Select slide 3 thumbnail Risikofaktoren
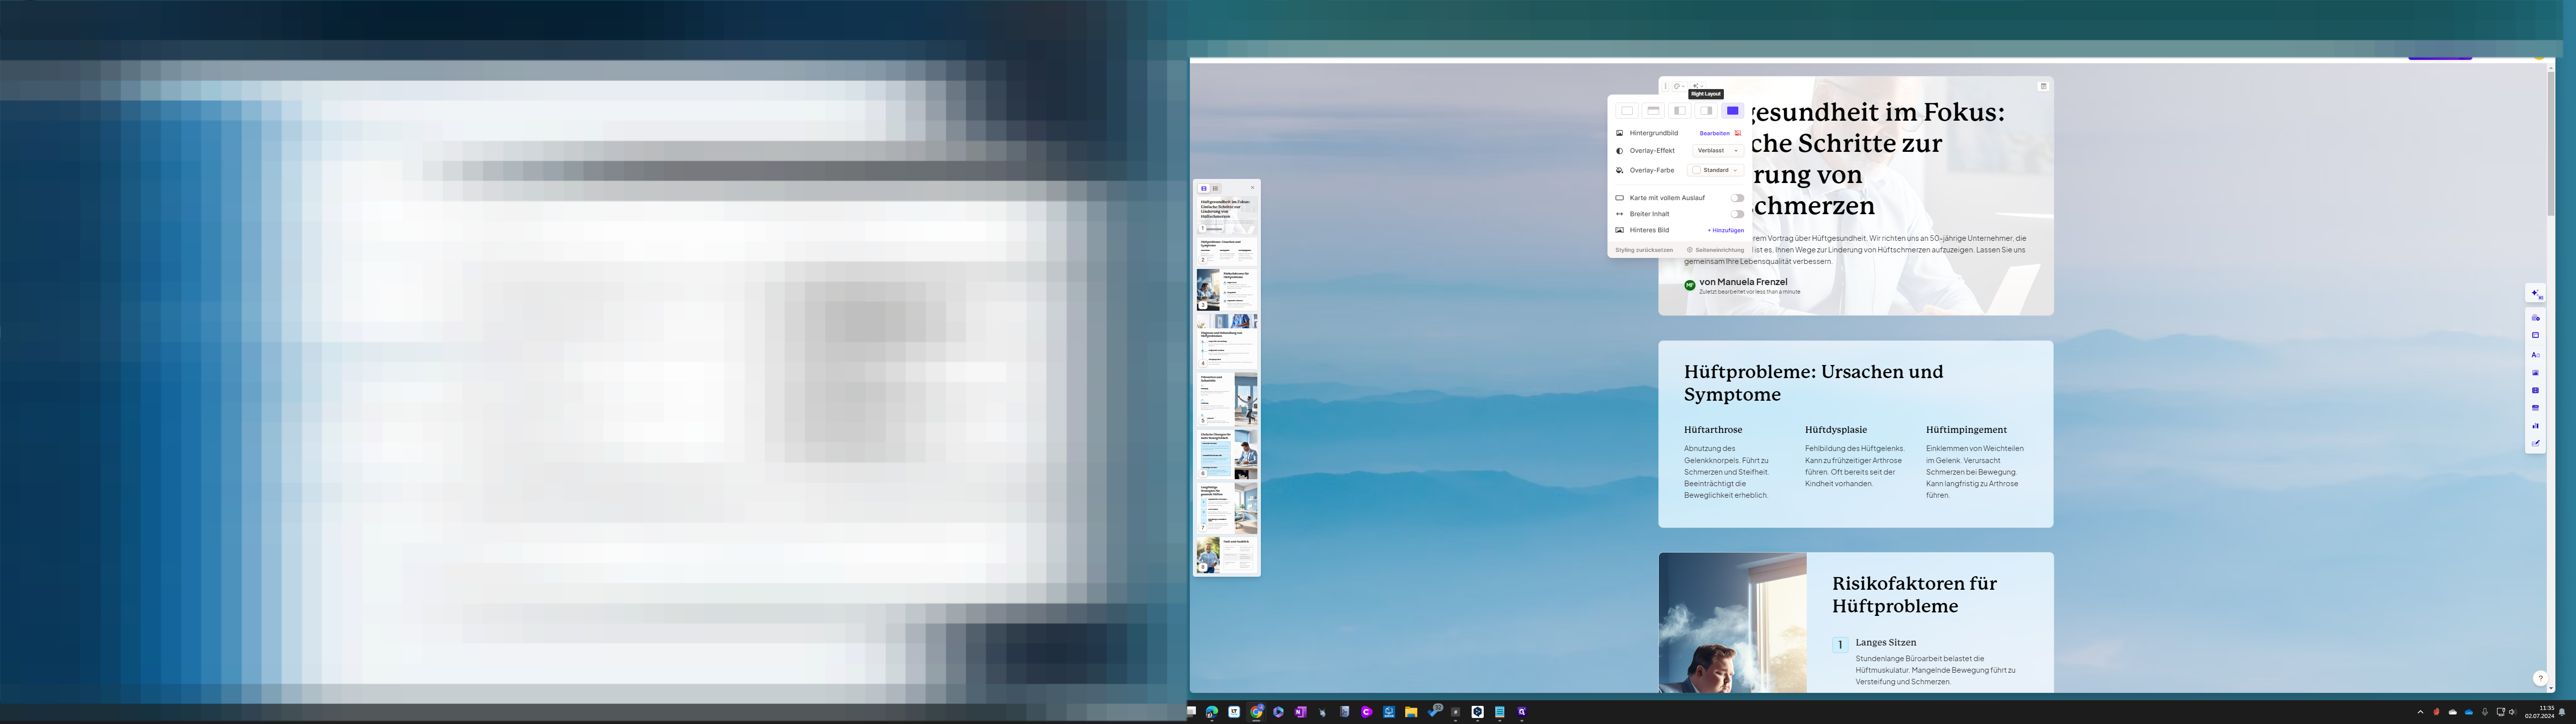Screen dimensions: 2576x724 pyautogui.click(x=1227, y=290)
